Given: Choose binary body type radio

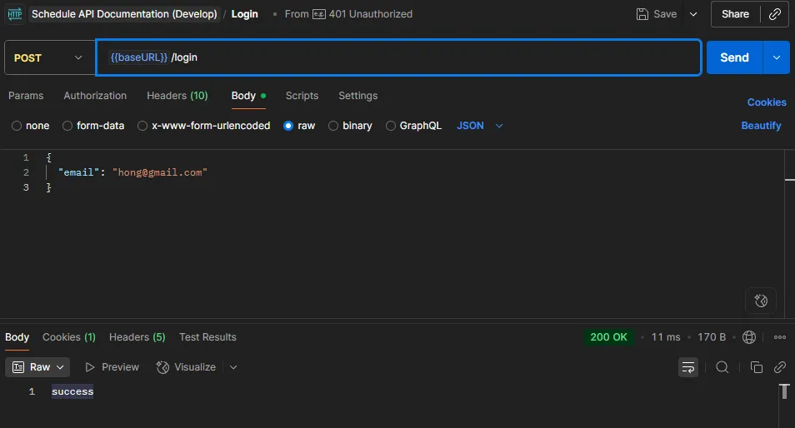Looking at the screenshot, I should (350, 126).
